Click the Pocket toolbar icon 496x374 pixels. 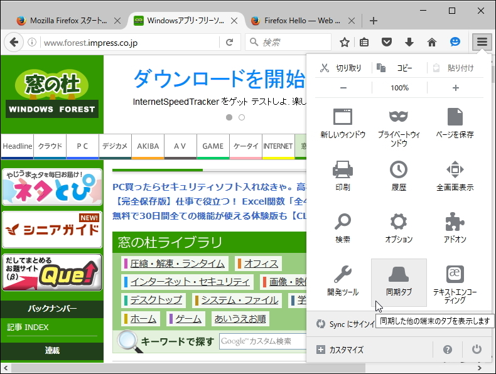(387, 42)
